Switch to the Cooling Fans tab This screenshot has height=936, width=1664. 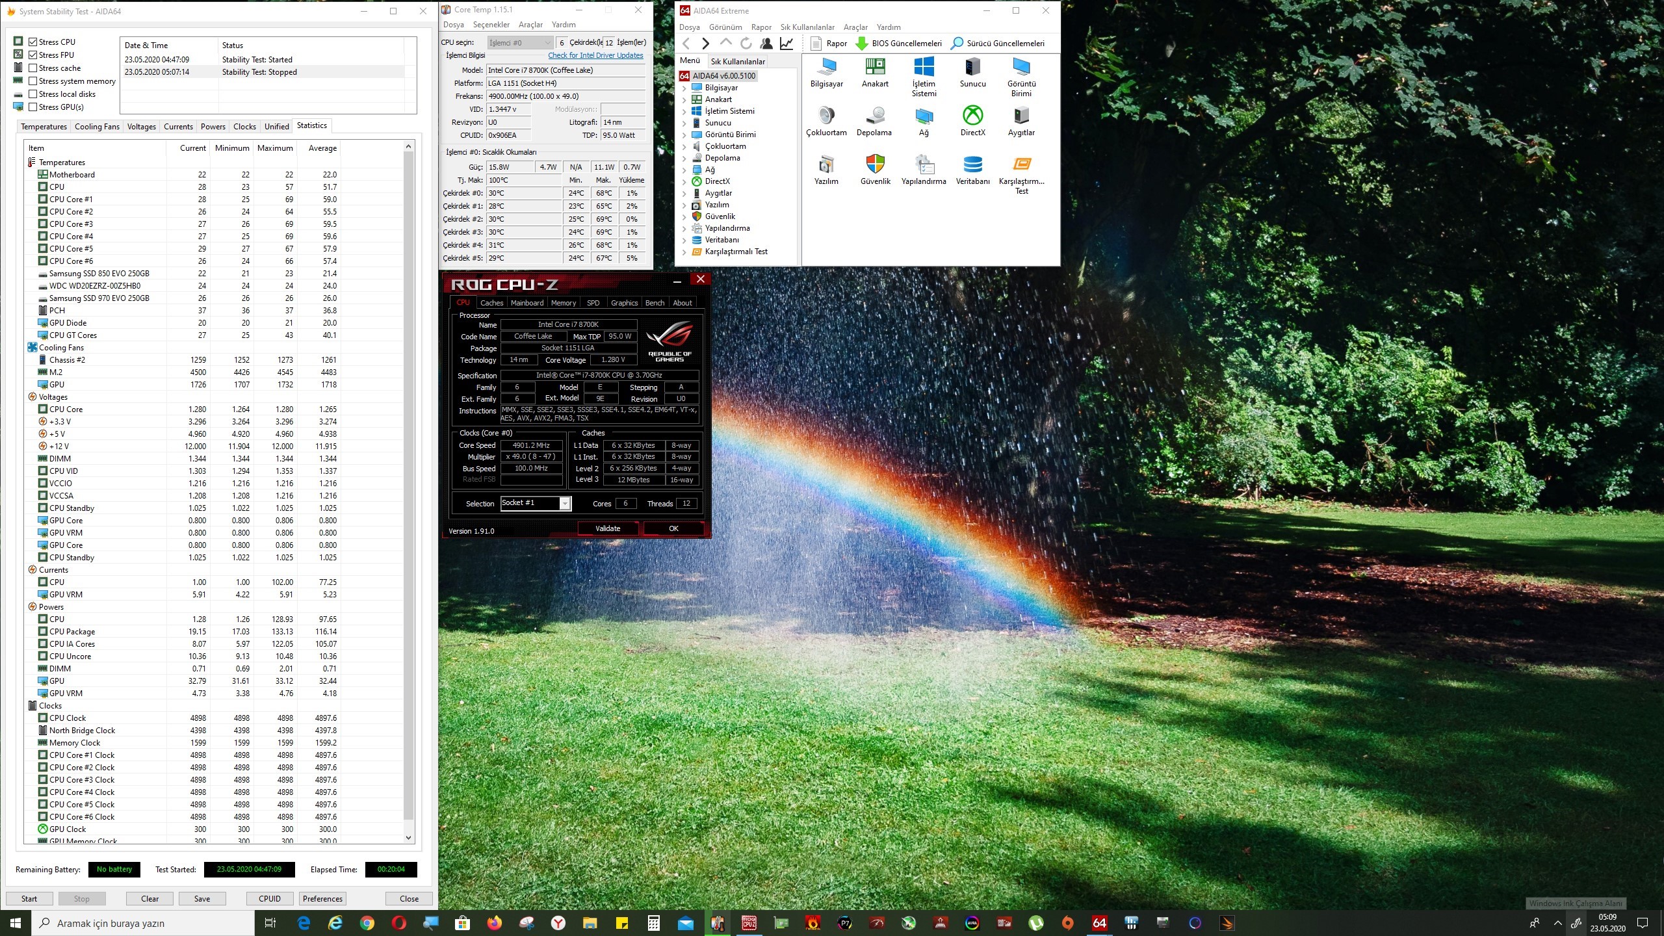(97, 127)
